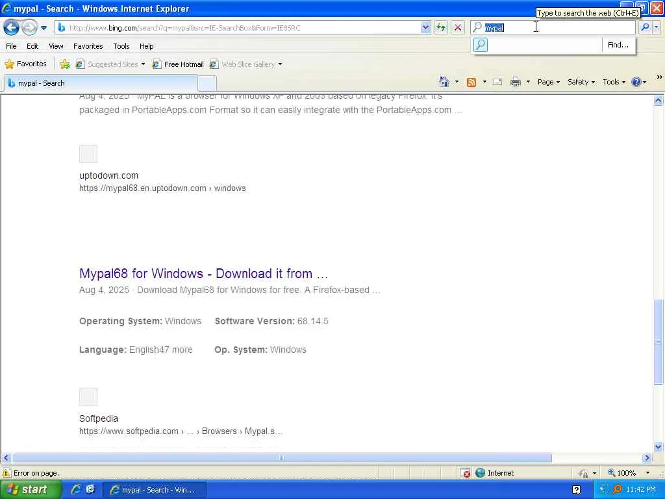Click the Print icon

(515, 82)
